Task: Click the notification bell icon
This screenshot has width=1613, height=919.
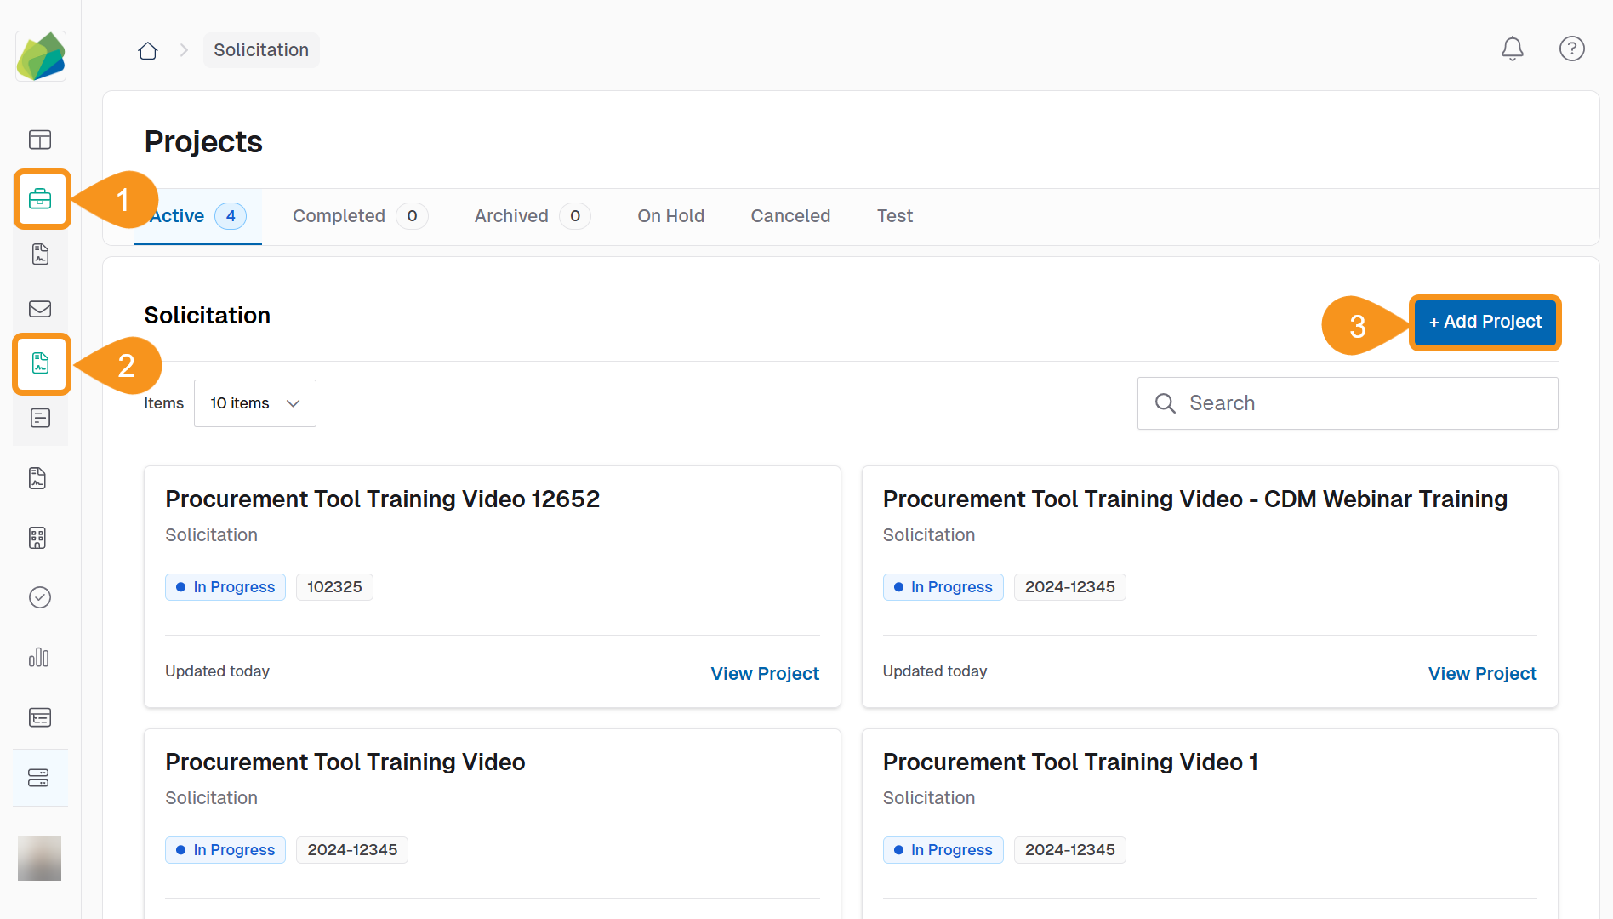Action: click(x=1513, y=49)
